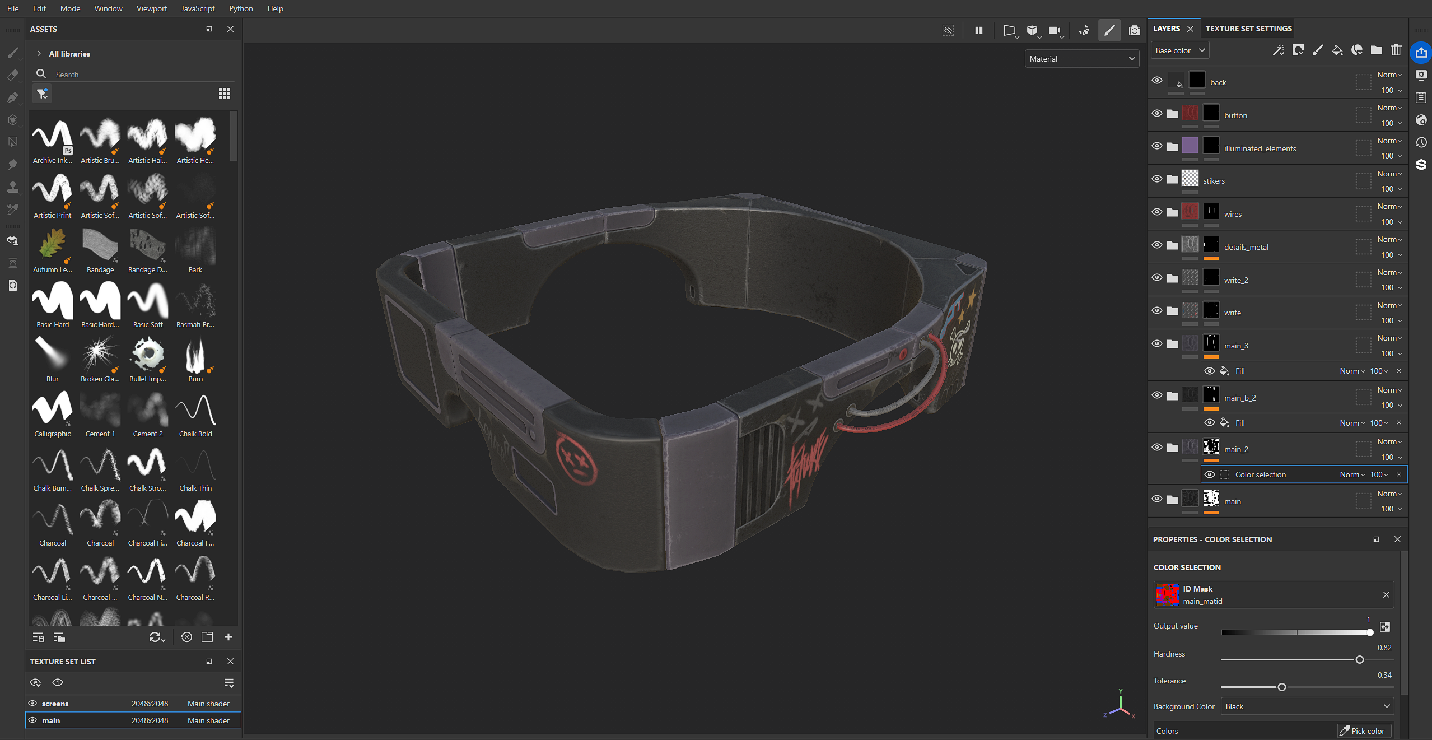1432x740 pixels.
Task: Click the export textures blue button
Action: pos(1421,53)
